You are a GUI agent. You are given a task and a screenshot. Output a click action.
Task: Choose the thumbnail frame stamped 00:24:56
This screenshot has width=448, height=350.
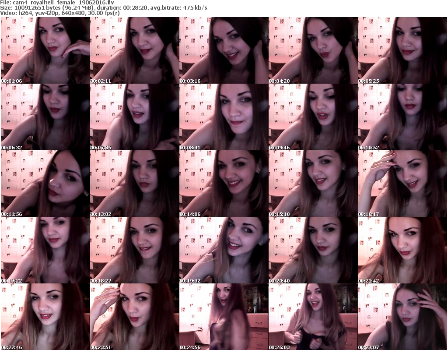tap(224, 317)
